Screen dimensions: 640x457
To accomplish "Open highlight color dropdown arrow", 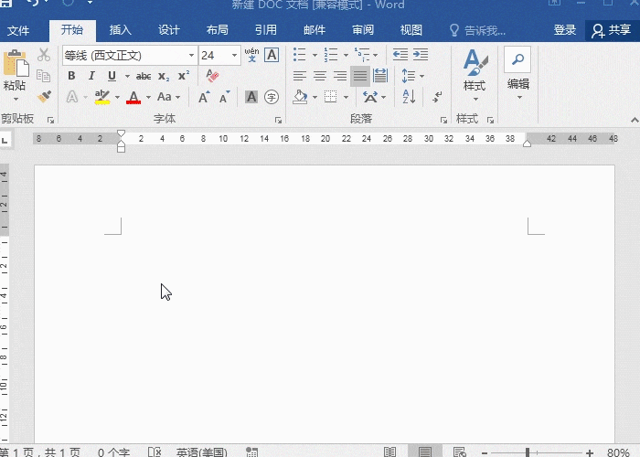I will pos(117,97).
